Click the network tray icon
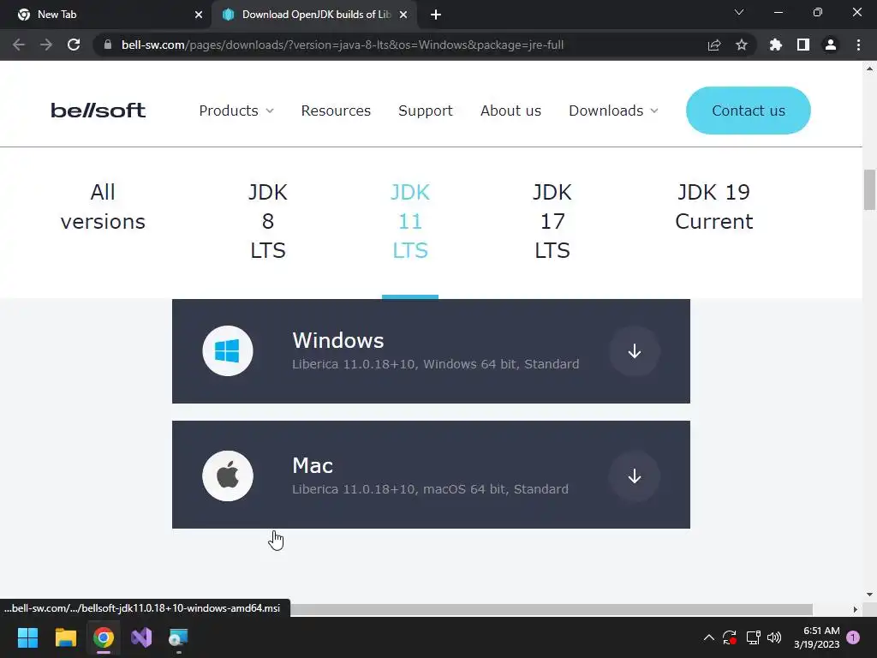Viewport: 877px width, 658px height. (x=753, y=637)
